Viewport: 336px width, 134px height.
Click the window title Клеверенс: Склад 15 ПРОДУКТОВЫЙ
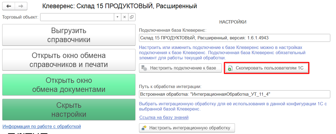120,6
